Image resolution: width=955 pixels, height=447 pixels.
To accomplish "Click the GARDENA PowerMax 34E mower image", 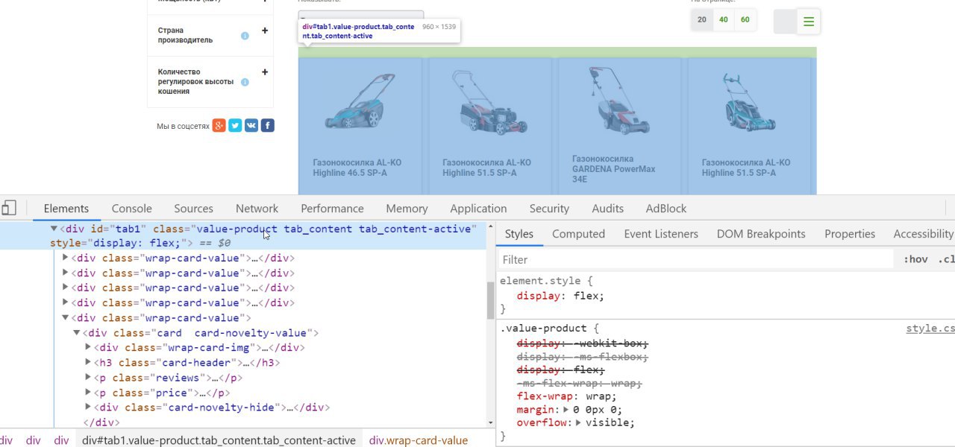I will [618, 100].
